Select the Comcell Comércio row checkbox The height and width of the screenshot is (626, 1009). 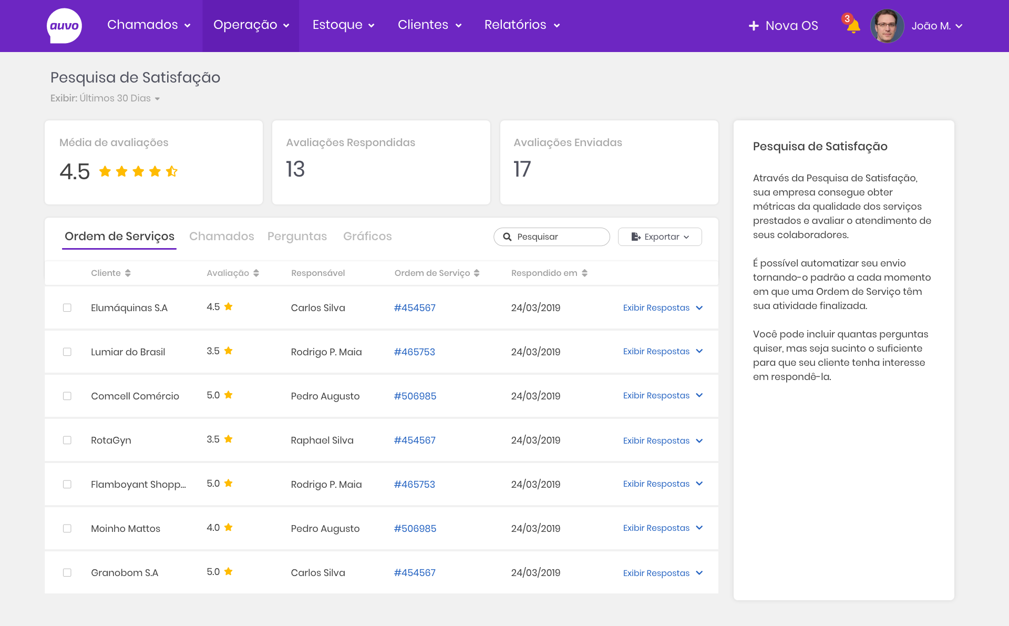pos(67,396)
